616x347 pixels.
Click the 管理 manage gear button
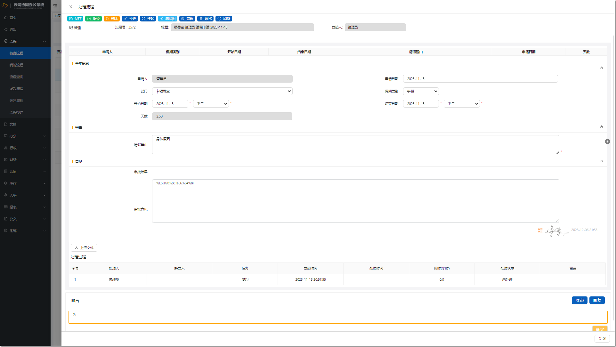pyautogui.click(x=187, y=19)
